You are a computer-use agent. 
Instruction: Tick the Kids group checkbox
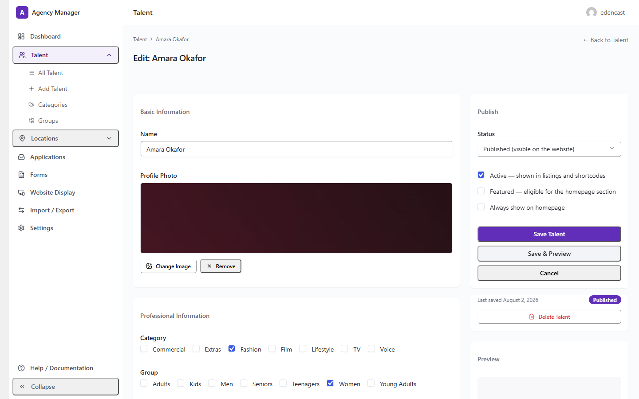click(181, 383)
